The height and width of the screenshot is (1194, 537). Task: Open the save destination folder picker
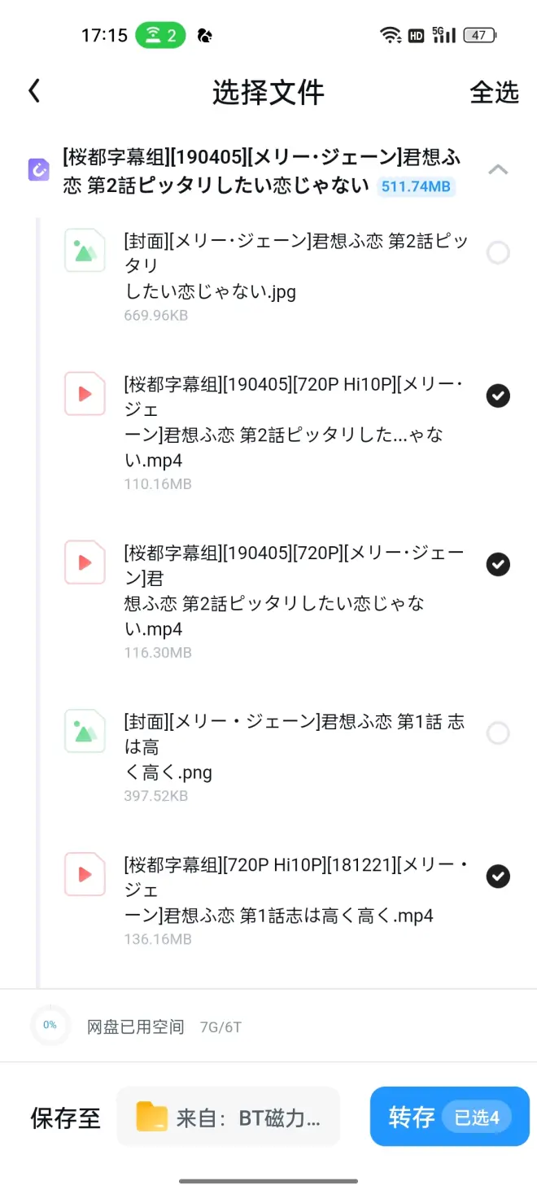coord(228,1117)
